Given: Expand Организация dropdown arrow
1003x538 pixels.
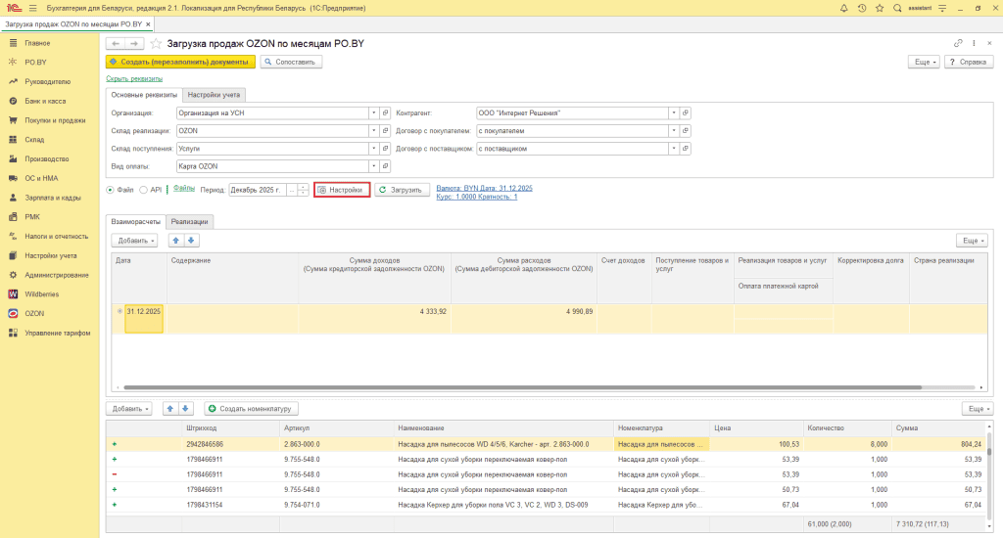Looking at the screenshot, I should coord(373,113).
